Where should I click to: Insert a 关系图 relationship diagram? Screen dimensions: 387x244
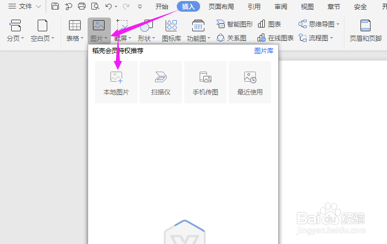[x=231, y=38]
